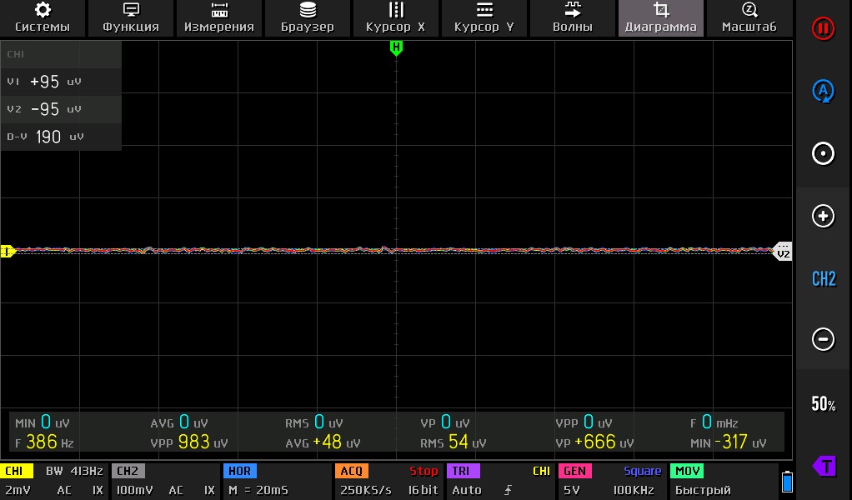
Task: Open the Масштаб zoom option
Action: [x=749, y=17]
